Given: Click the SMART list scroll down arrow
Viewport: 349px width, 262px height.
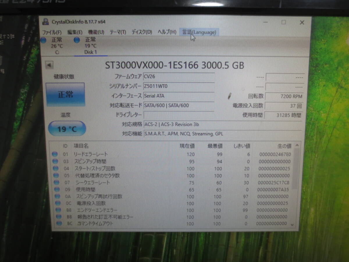Looking at the screenshot, I should (x=293, y=224).
